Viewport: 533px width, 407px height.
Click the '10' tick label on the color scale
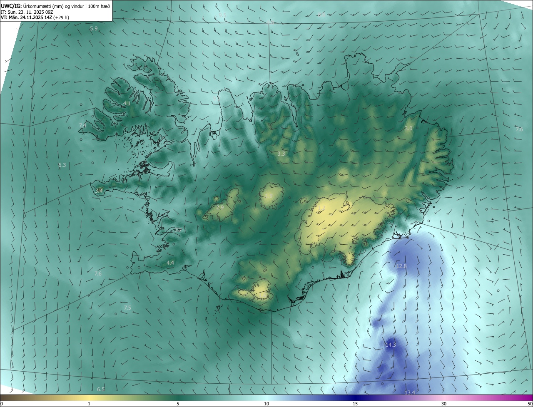tap(266, 404)
